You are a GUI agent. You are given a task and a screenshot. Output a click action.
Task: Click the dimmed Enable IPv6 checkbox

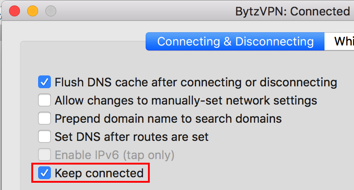[44, 155]
